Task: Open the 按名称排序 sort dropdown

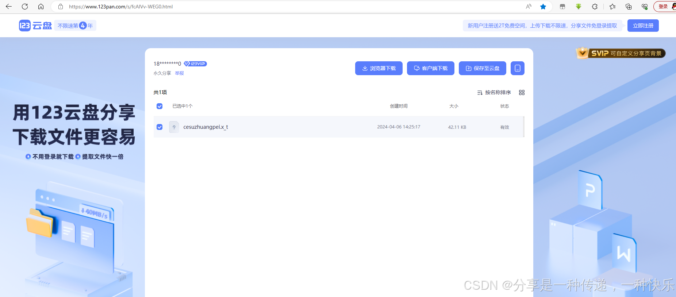Action: click(x=494, y=93)
